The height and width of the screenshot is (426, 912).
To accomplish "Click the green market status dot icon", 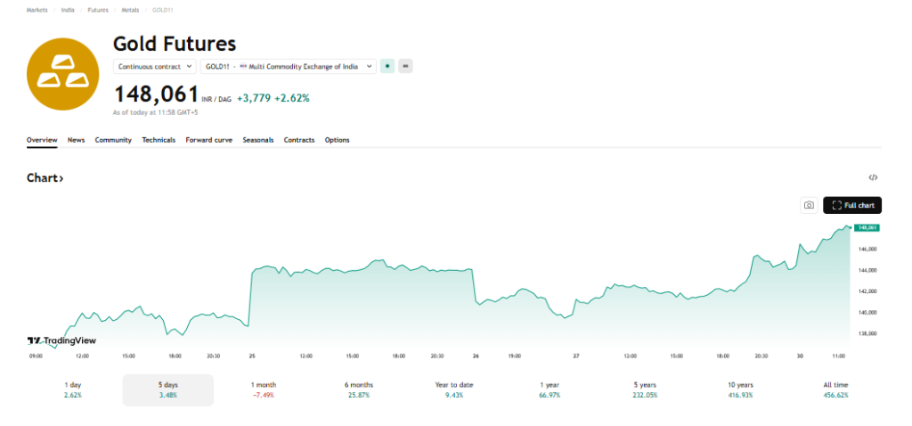I will [387, 66].
